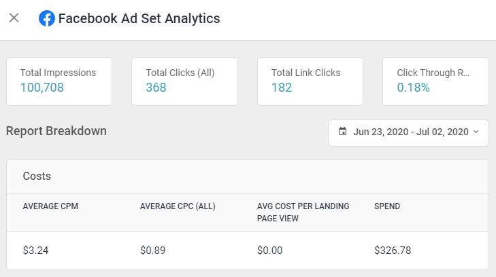Close the Facebook Ad Set Analytics panel
Image resolution: width=496 pixels, height=277 pixels.
coord(14,18)
